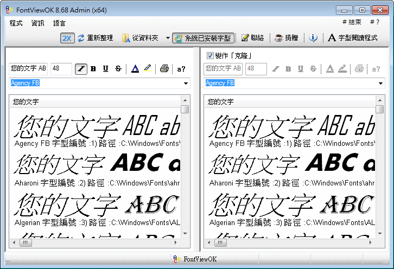Click left panel sample text input field

point(28,69)
